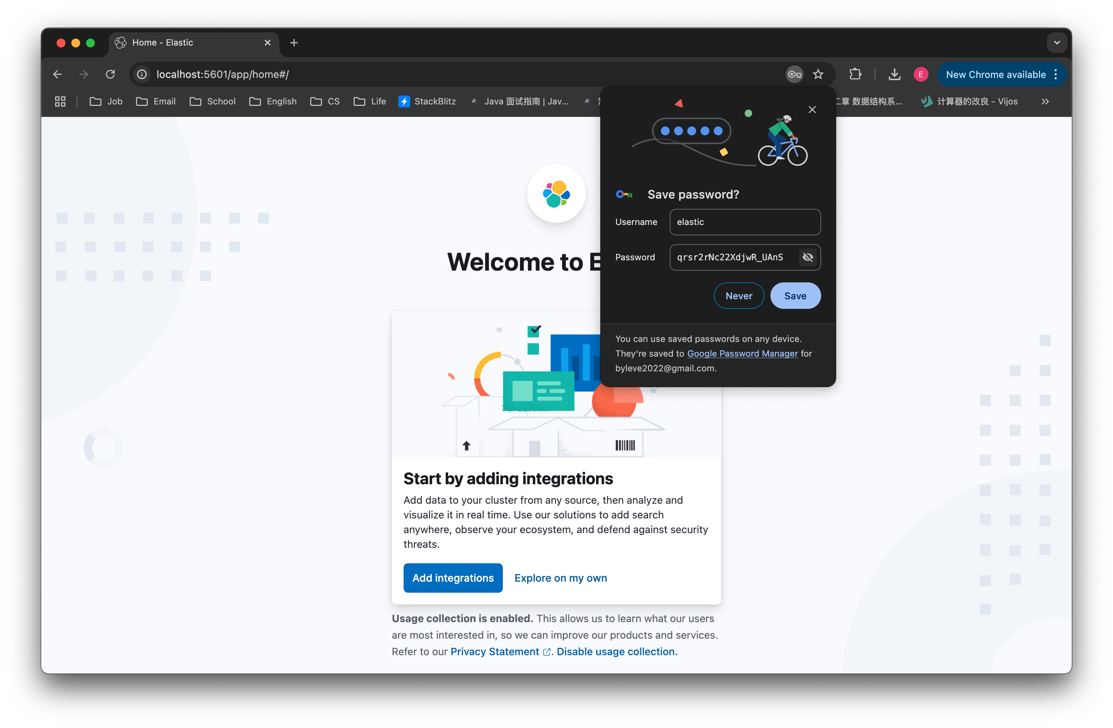1113x728 pixels.
Task: Open the apps grid in bookmarks bar
Action: tap(60, 101)
